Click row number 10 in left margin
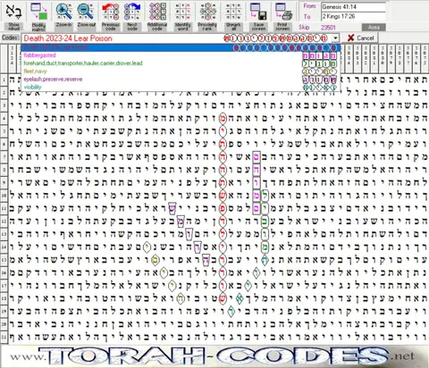This screenshot has width=429, height=368. 4,196
